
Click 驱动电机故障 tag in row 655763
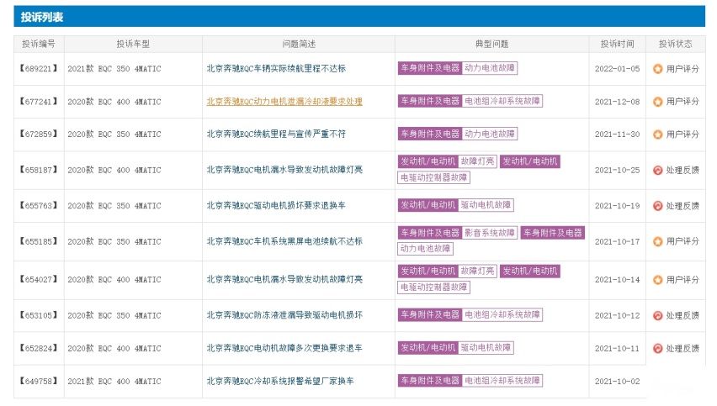pyautogui.click(x=486, y=205)
